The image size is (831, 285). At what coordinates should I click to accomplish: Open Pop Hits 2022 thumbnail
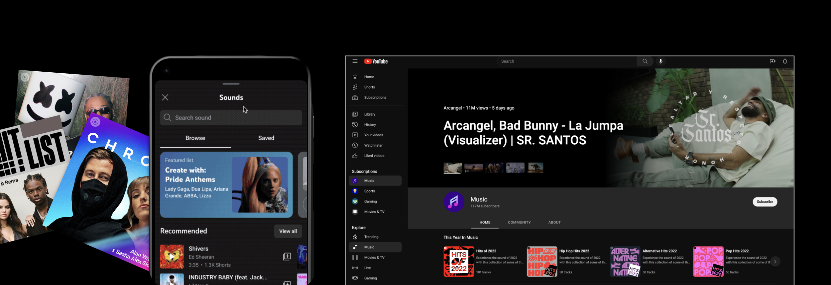point(708,261)
